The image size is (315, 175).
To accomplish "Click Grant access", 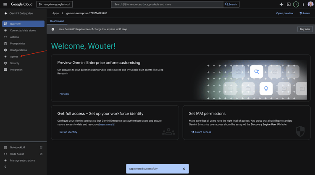I will [x=201, y=132].
